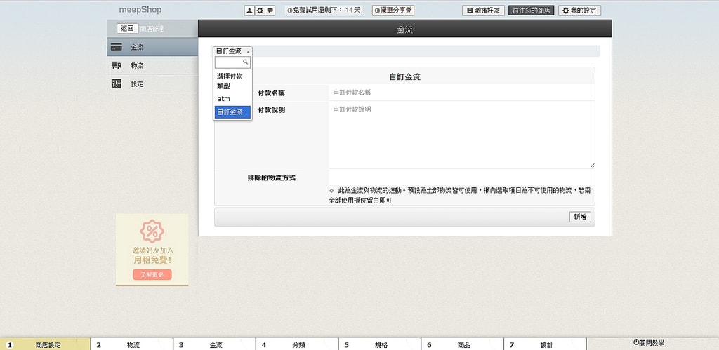719x350 pixels.
Task: Go to step 7 設計 tab
Action: (546, 344)
